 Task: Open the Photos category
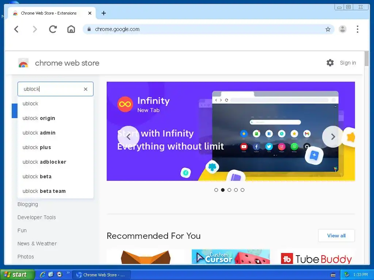coord(26,257)
